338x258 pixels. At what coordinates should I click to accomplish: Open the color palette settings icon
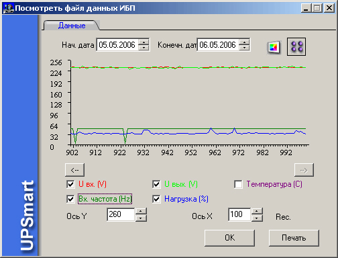coord(274,47)
